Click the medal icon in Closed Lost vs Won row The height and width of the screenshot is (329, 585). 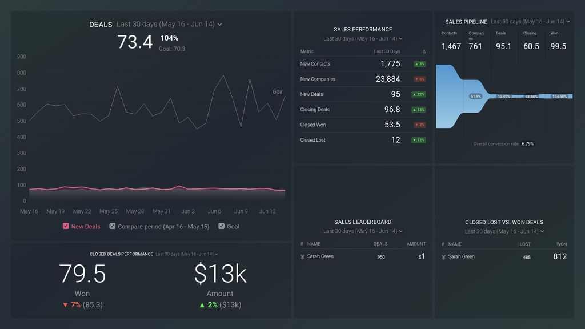444,256
